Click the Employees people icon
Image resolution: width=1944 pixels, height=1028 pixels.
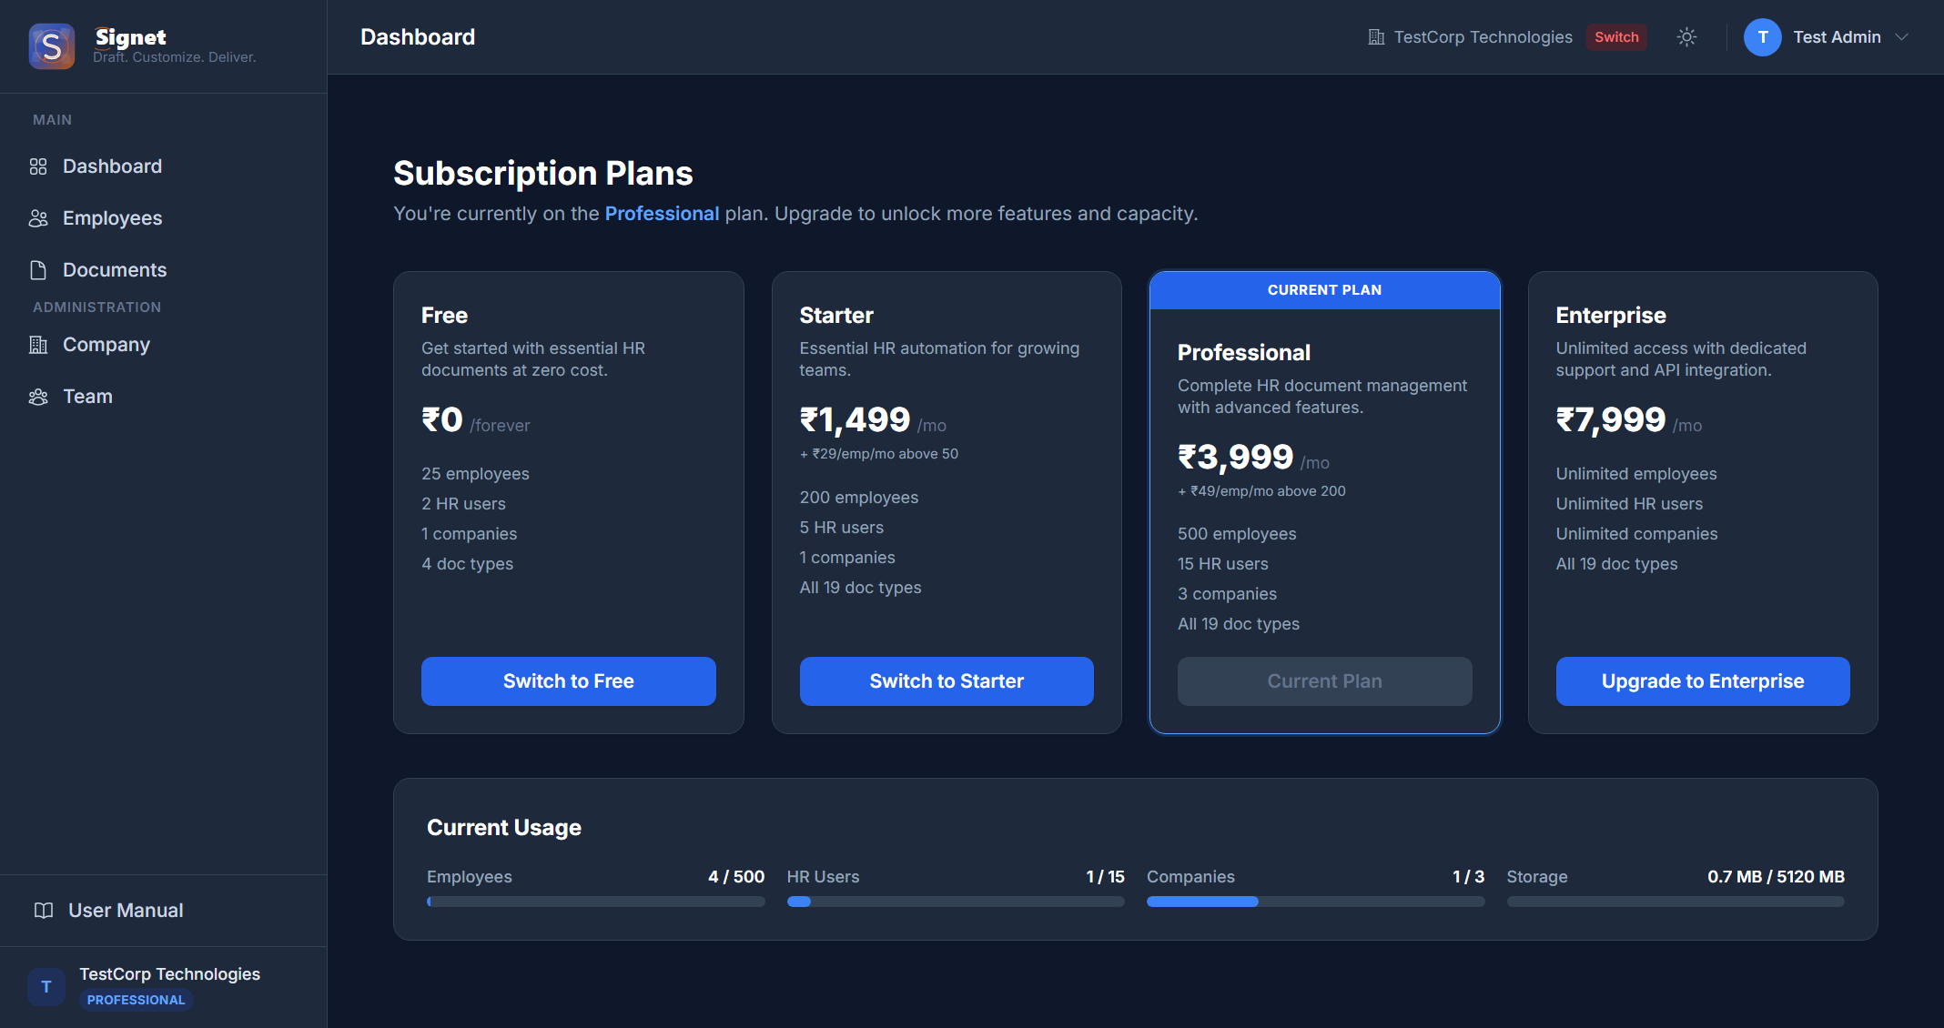click(x=38, y=218)
